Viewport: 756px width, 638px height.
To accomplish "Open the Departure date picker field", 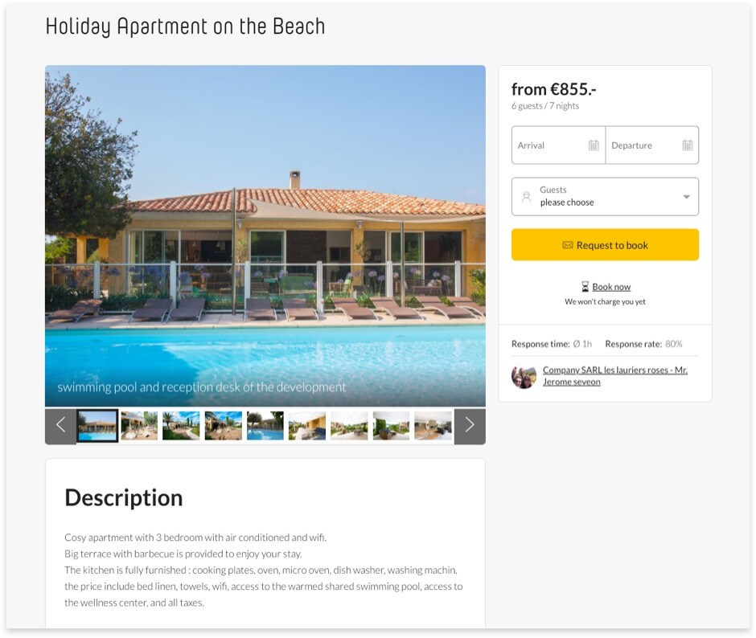I will coord(643,145).
